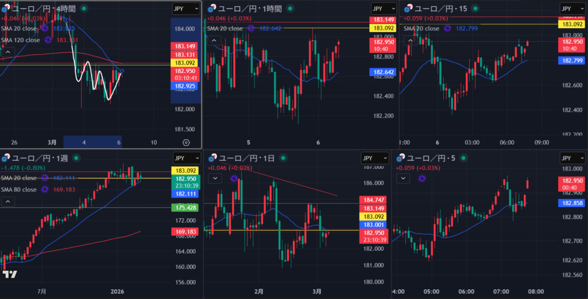Screen dimensions: 588x299
Task: Open the JPY currency dropdown in 4-hour chart
Action: tap(186, 9)
